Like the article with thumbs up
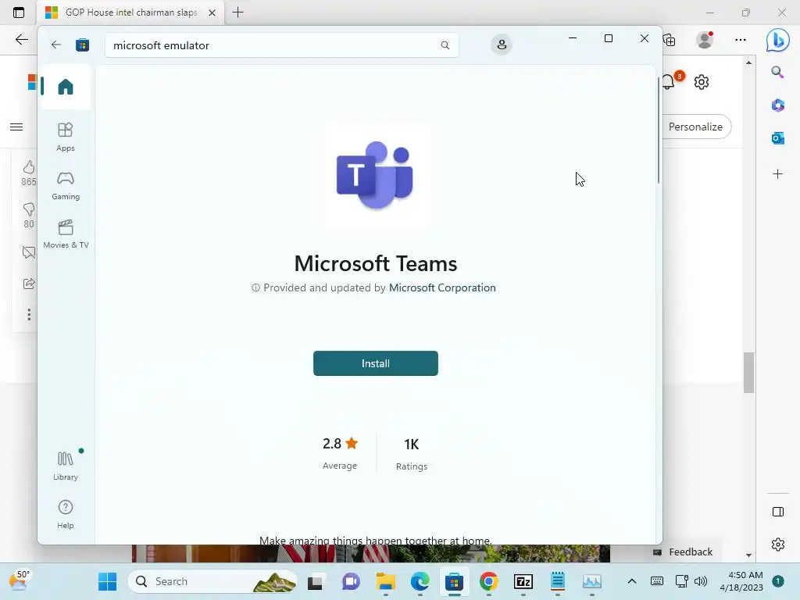This screenshot has width=800, height=600. [x=29, y=167]
